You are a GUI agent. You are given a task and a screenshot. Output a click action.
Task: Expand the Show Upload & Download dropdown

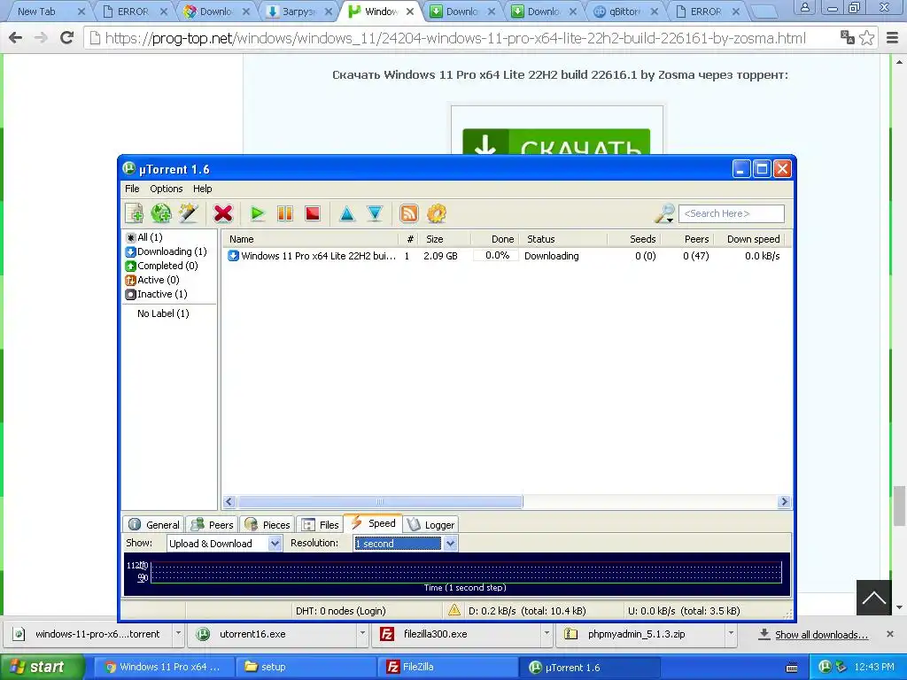click(x=275, y=544)
